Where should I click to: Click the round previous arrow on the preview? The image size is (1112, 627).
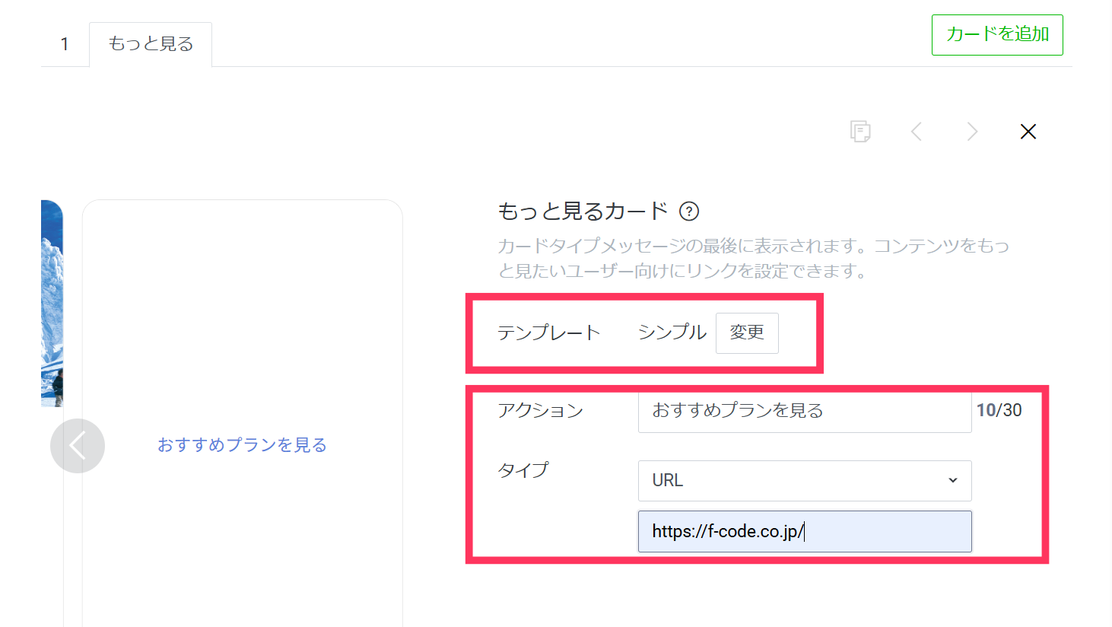click(78, 446)
